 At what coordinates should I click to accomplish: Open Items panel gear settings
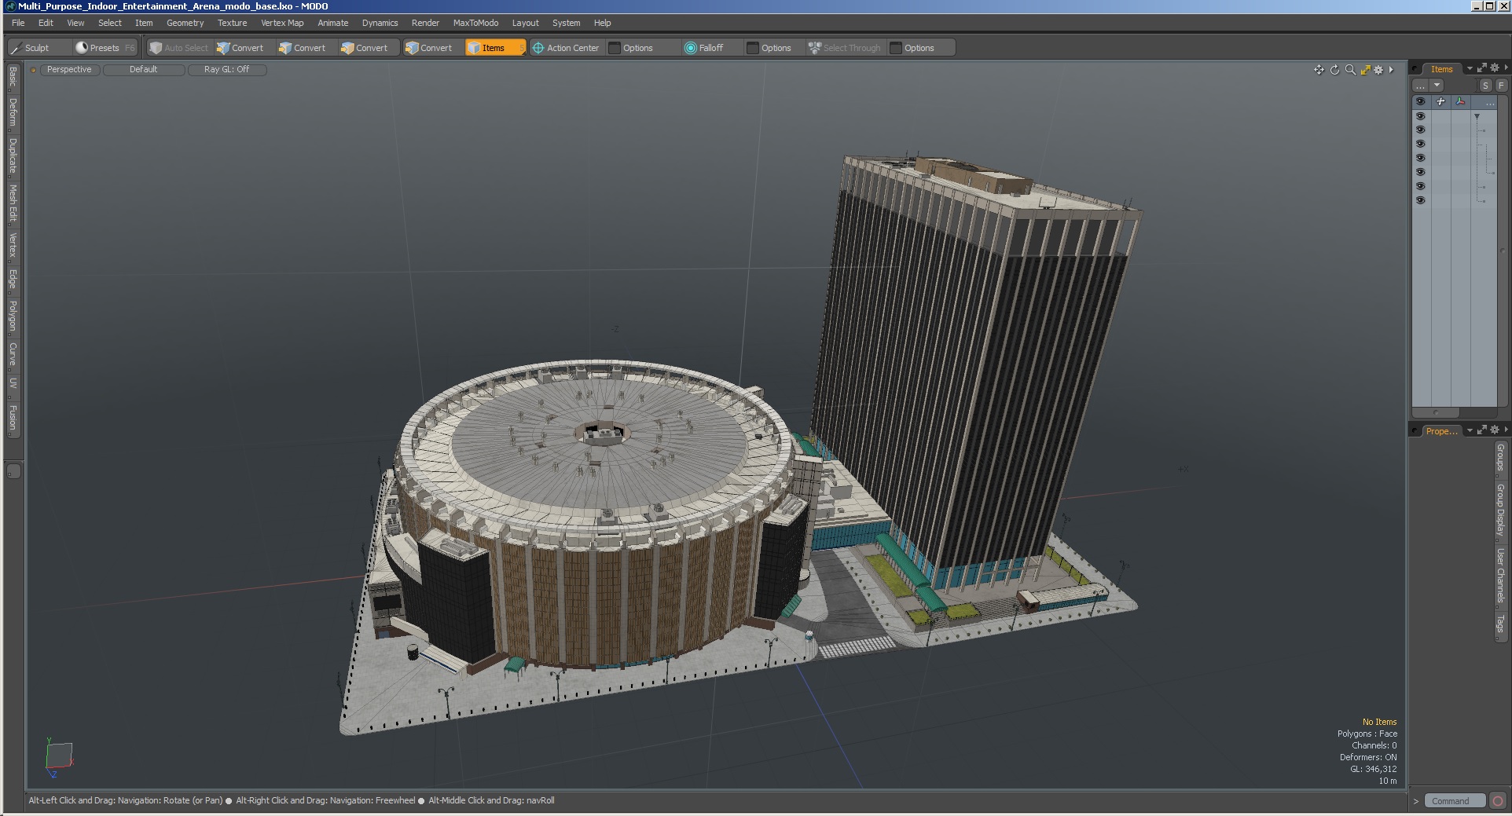(x=1495, y=68)
